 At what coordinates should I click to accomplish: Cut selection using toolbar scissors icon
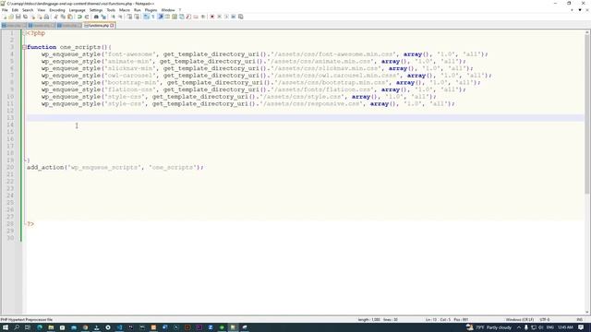coord(55,17)
